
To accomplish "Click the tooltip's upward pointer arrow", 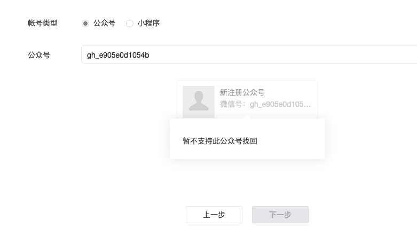I will click(247, 117).
